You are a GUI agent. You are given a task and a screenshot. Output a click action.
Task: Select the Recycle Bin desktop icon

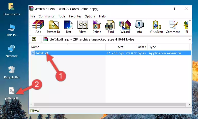coord(12,72)
